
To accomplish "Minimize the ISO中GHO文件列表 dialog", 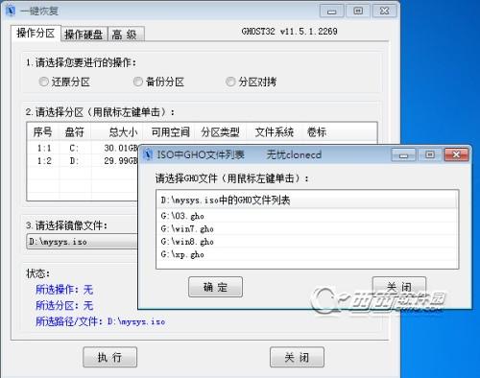I will [403, 155].
